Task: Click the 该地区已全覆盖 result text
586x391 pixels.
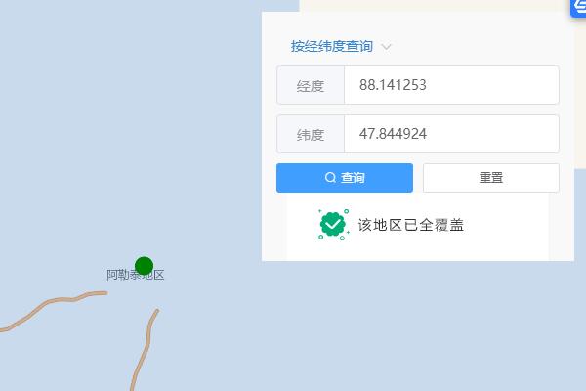Action: (x=411, y=225)
